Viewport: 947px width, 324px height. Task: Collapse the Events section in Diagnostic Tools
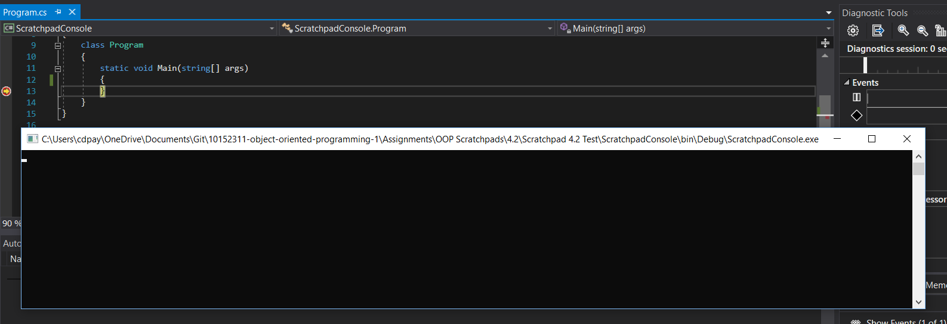point(847,83)
